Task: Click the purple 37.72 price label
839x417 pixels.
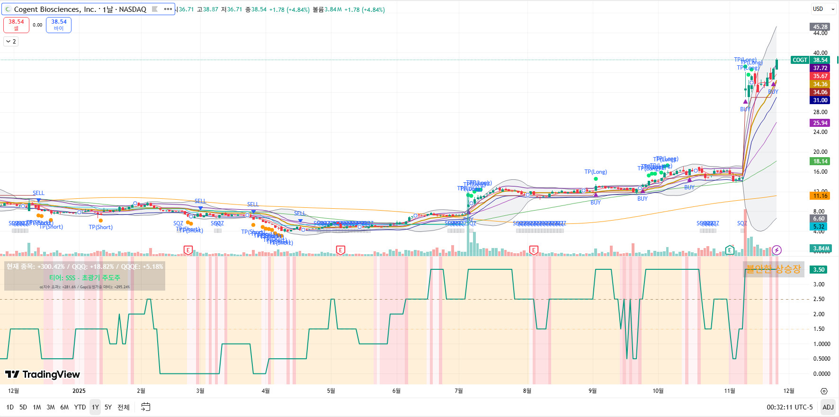Action: pyautogui.click(x=821, y=68)
